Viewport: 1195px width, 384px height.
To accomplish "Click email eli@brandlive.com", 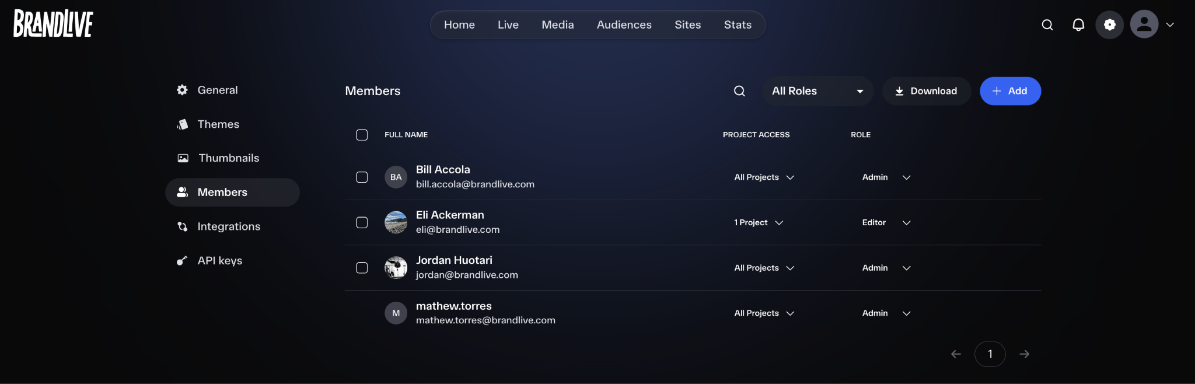I will (x=457, y=230).
